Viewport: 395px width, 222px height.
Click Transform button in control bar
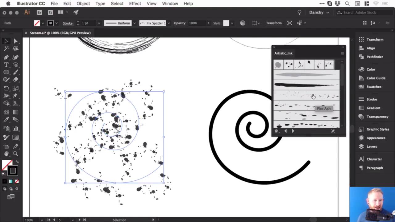[274, 23]
